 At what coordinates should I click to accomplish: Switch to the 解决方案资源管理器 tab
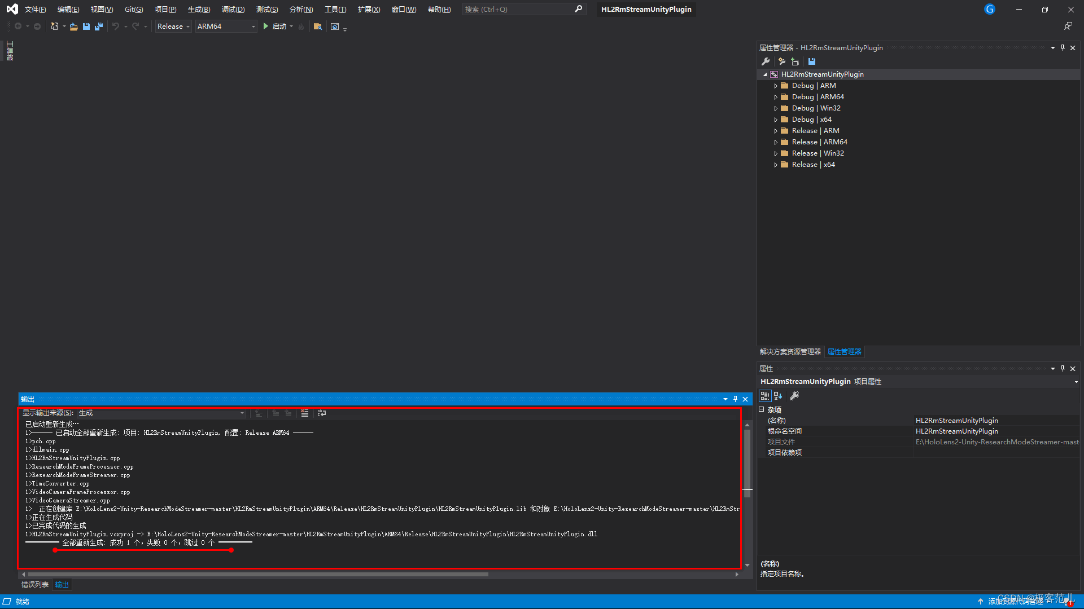point(790,352)
